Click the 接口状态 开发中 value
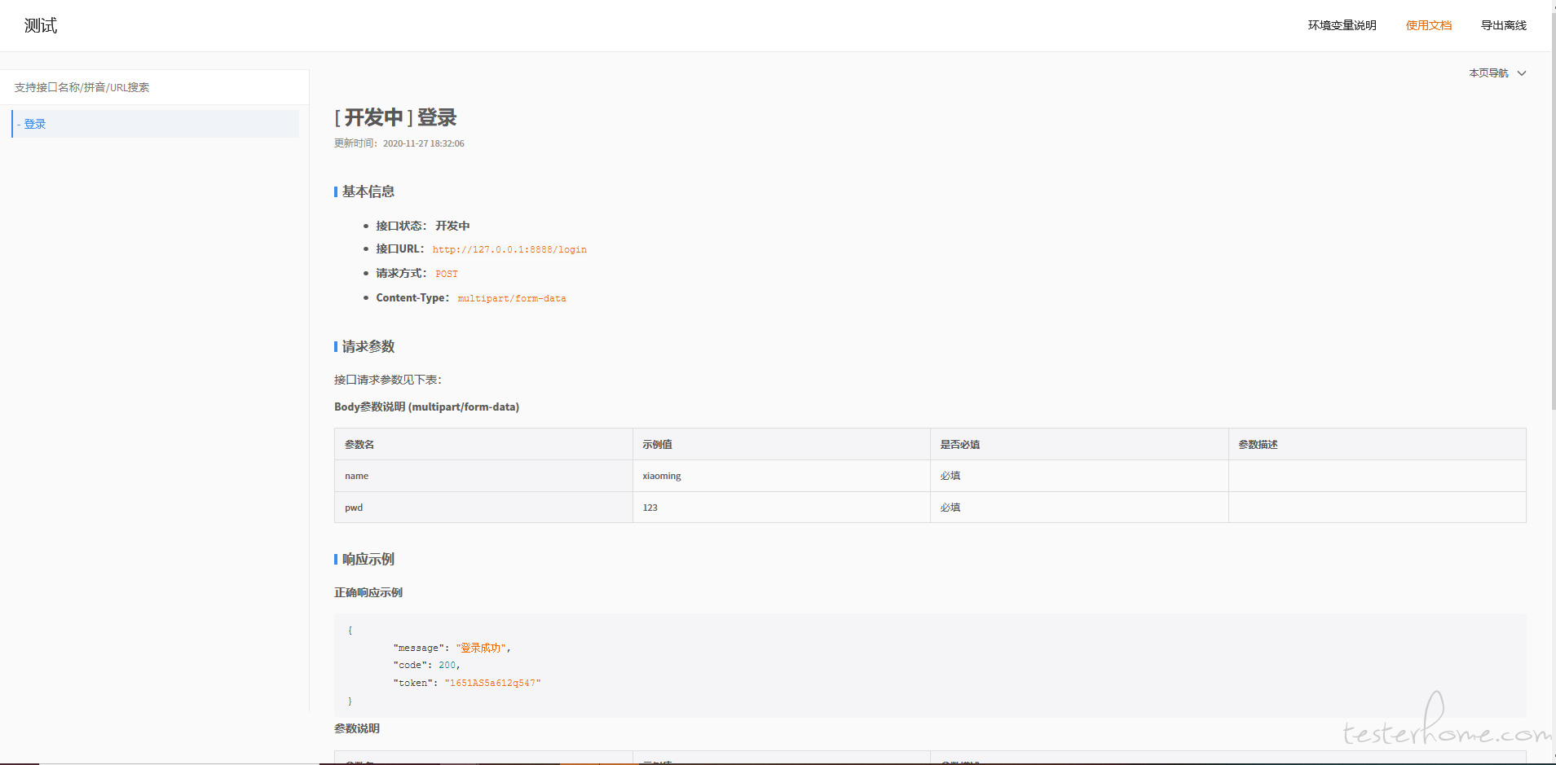 click(x=452, y=226)
